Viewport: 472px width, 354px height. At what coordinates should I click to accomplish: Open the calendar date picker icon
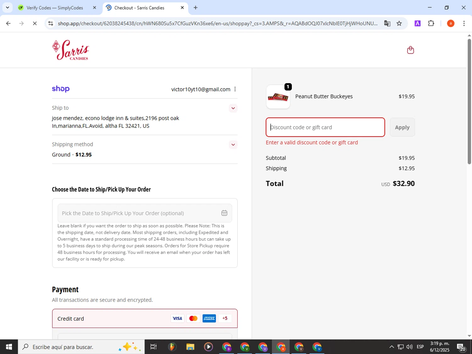point(224,213)
